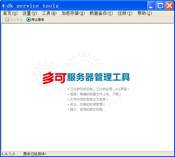Click version 3.6.7.0 in status bar
The width and height of the screenshot is (175, 157).
pos(8,154)
